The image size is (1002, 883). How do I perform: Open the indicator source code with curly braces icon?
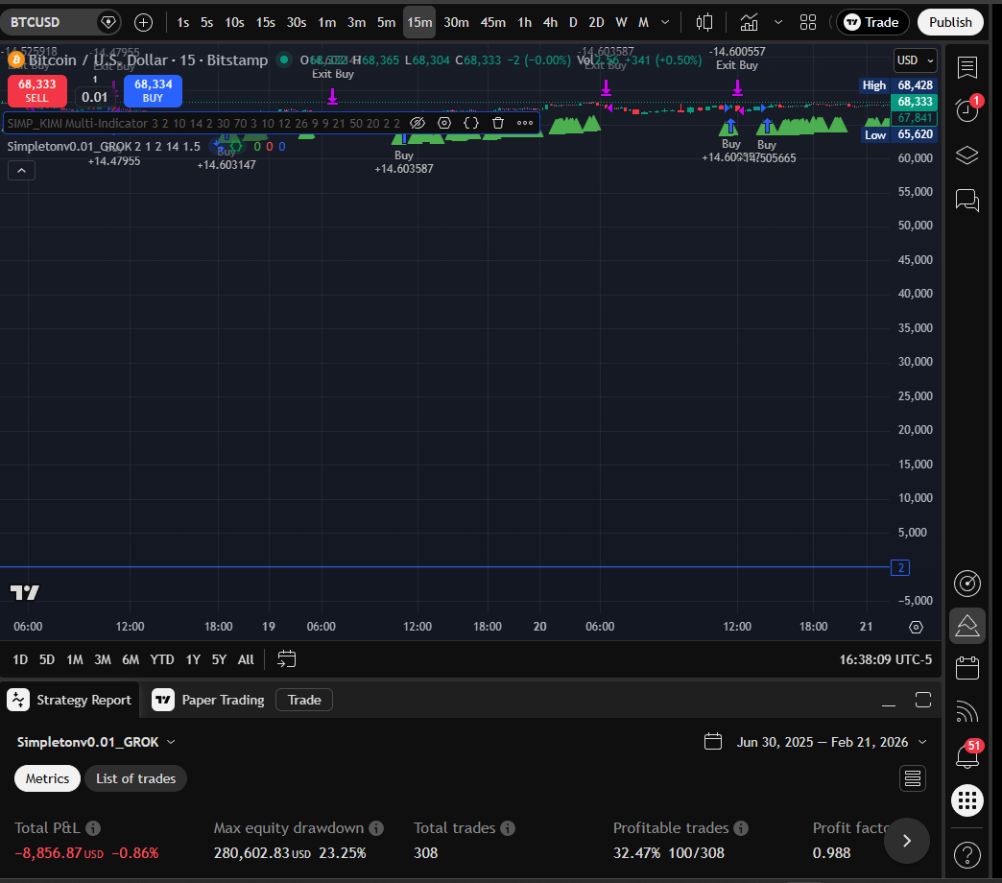tap(470, 123)
